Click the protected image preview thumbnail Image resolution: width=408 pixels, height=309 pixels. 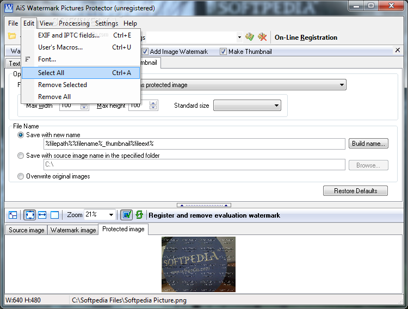(199, 264)
